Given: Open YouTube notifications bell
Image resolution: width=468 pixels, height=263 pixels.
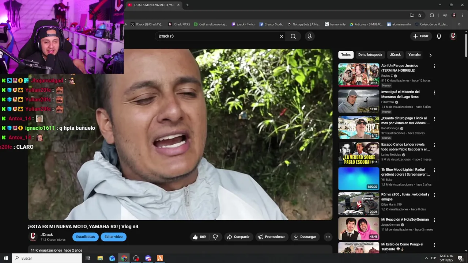Looking at the screenshot, I should [439, 36].
